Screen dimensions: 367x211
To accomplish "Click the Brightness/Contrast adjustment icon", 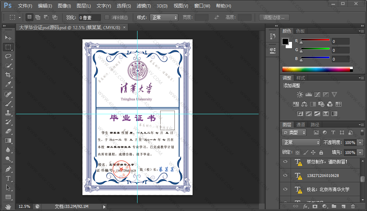I will [300, 95].
